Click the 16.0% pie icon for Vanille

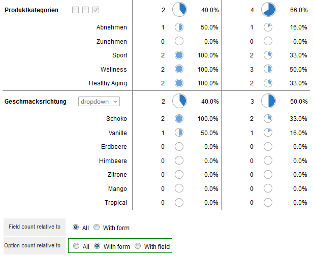[268, 133]
